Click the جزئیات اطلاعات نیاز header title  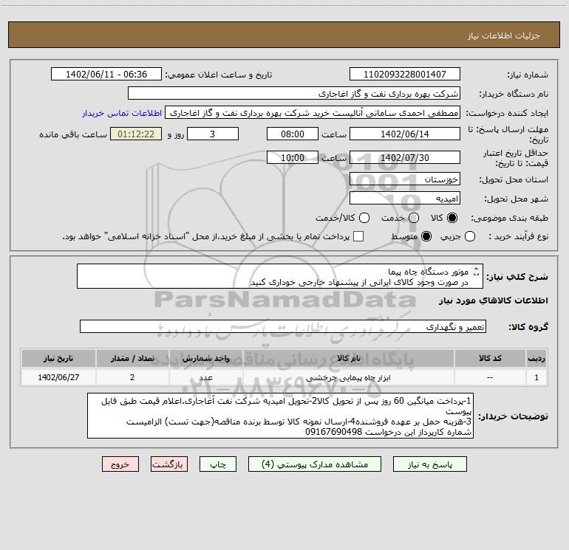[504, 35]
